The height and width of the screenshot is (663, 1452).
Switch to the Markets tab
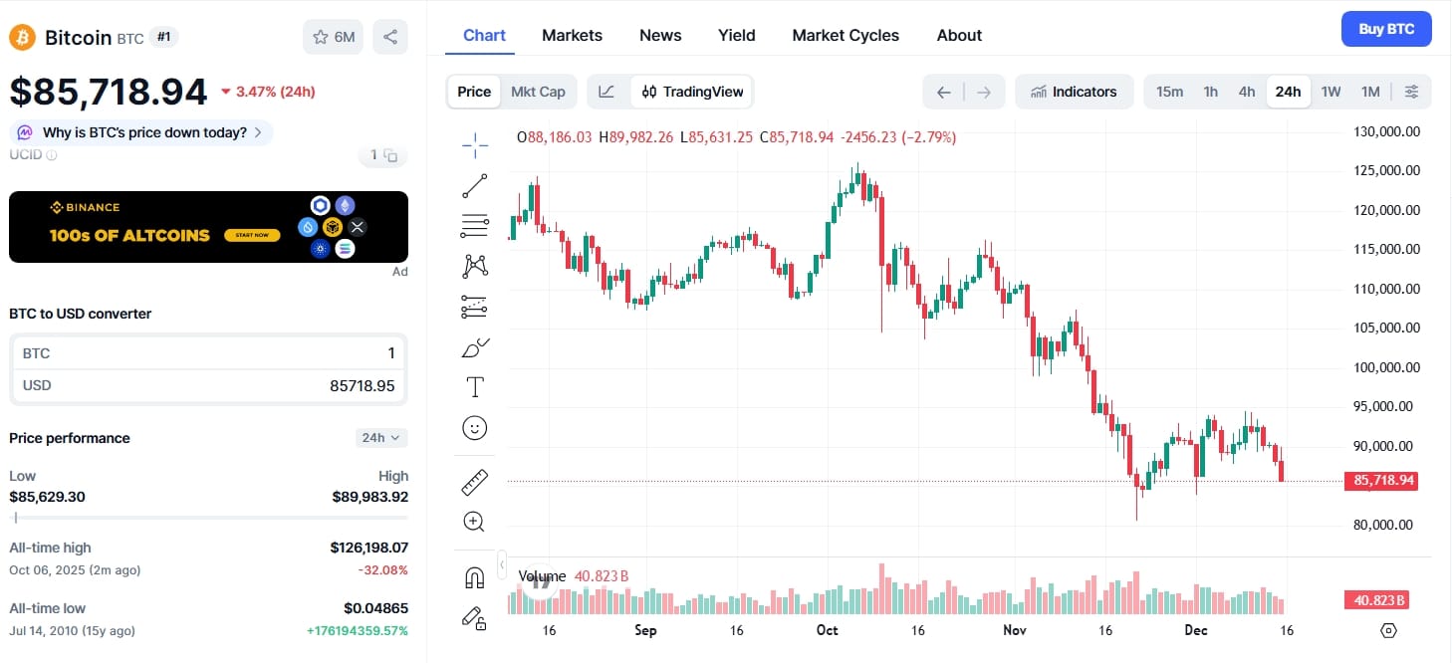572,35
